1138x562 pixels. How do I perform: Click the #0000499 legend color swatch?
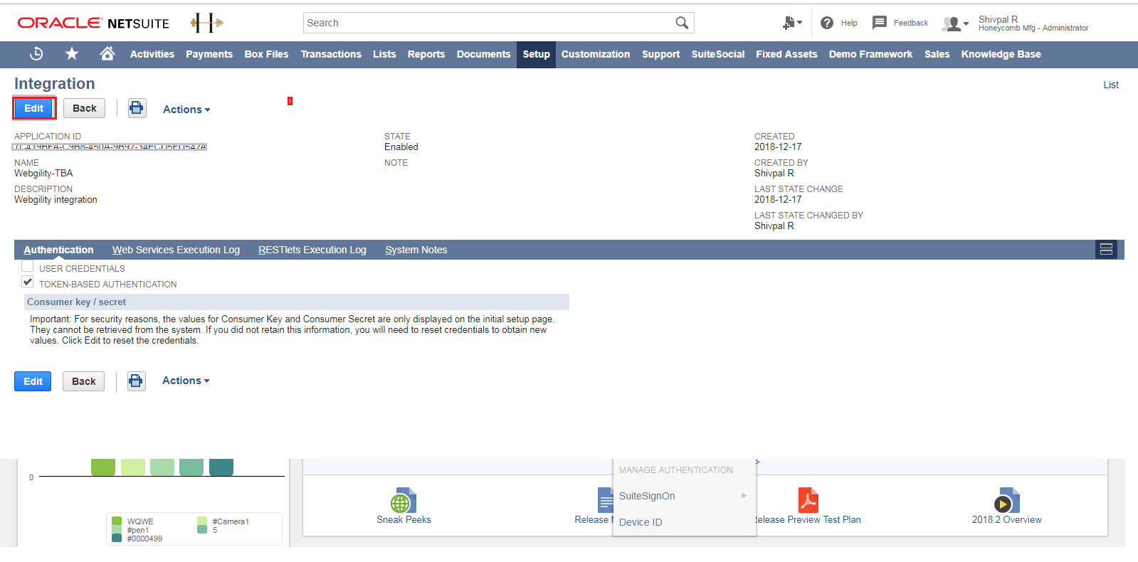click(x=117, y=538)
